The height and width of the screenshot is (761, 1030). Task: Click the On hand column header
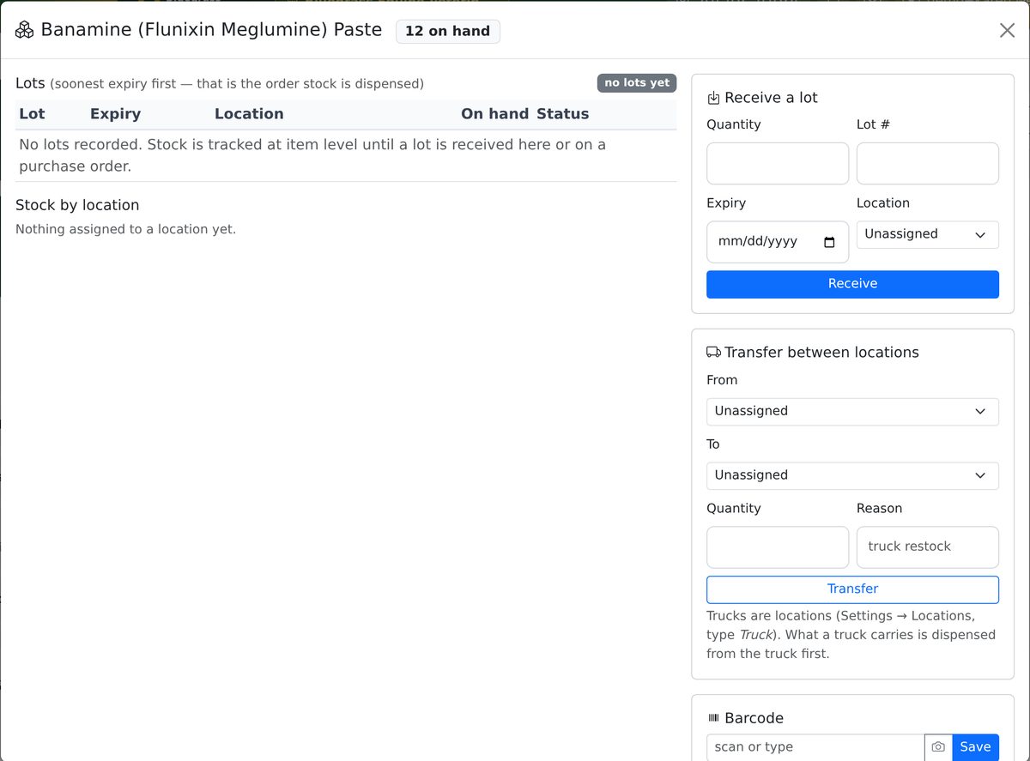[494, 114]
